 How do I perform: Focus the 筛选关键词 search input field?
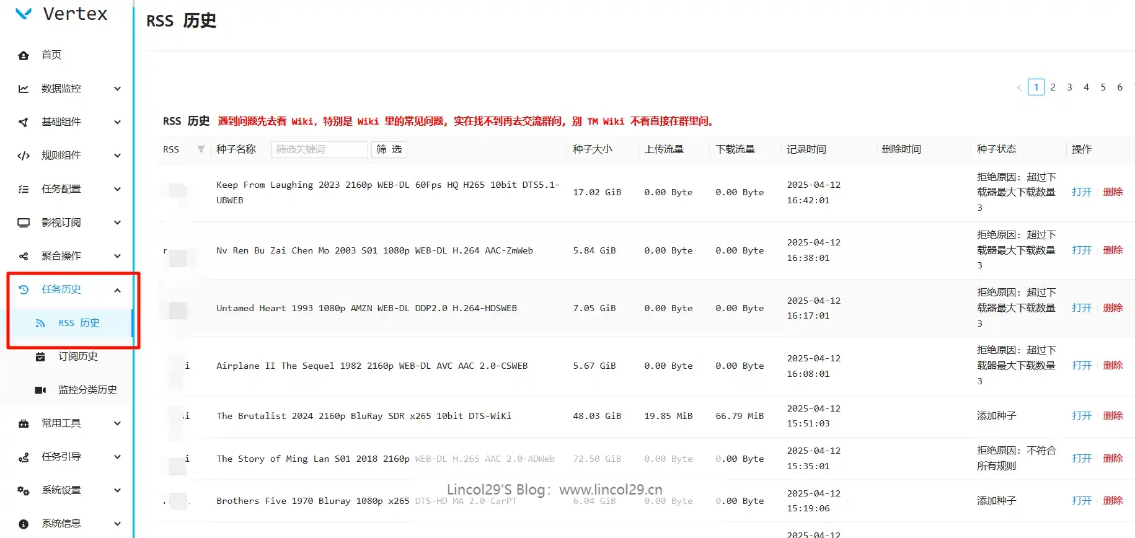coord(319,149)
